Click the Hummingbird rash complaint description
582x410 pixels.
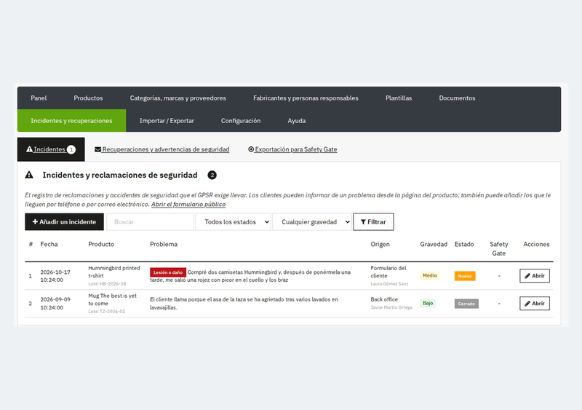click(250, 276)
